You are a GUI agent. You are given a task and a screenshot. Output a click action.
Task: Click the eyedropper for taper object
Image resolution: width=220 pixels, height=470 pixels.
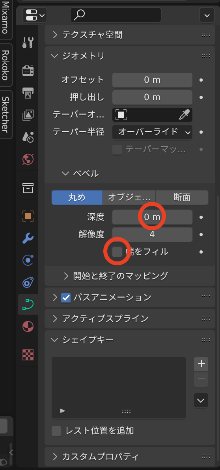[x=184, y=115]
